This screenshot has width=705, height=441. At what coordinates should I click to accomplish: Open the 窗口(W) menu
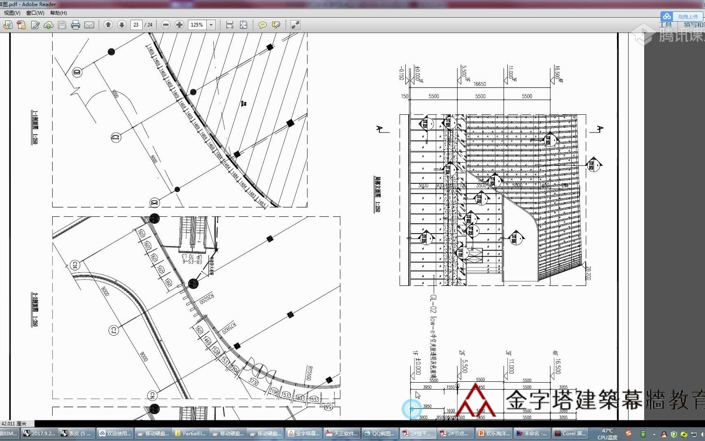pyautogui.click(x=35, y=13)
